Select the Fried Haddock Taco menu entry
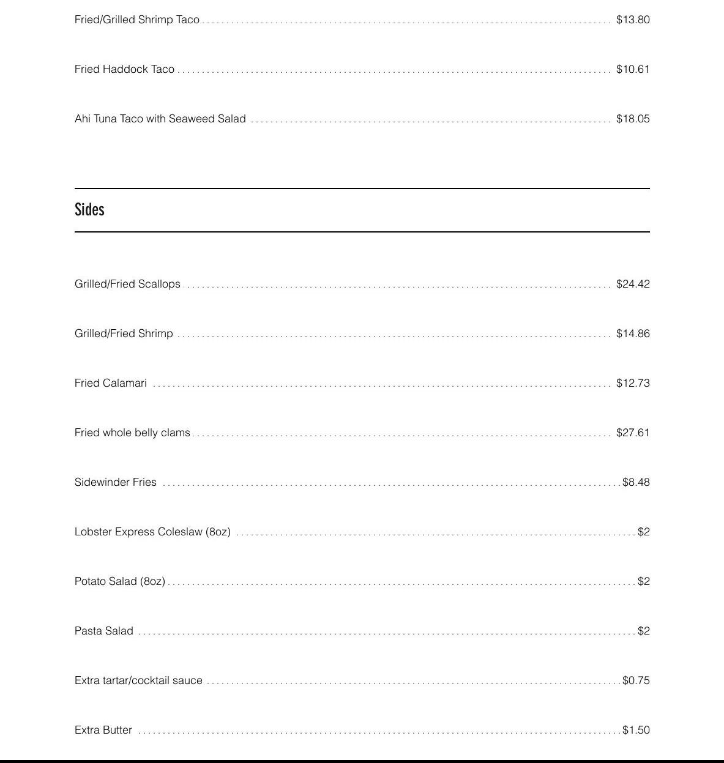724x763 pixels. [124, 69]
